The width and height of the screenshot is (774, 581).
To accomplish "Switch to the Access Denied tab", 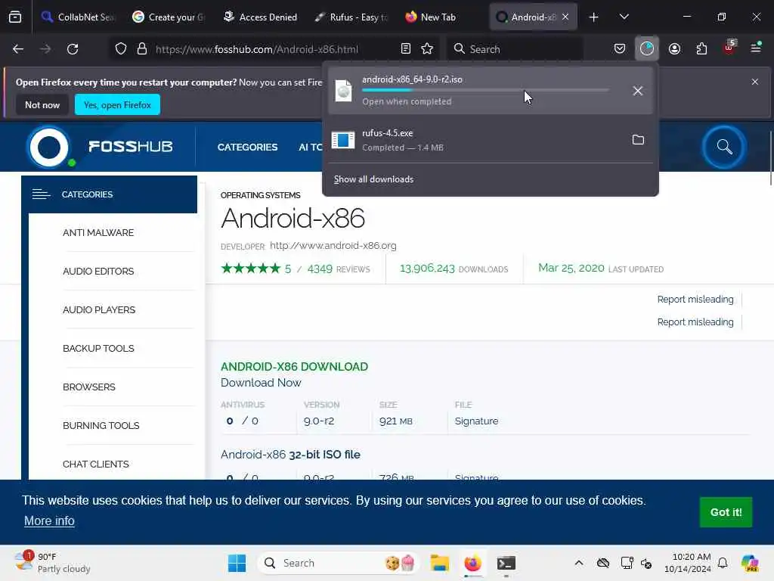I will click(x=260, y=17).
